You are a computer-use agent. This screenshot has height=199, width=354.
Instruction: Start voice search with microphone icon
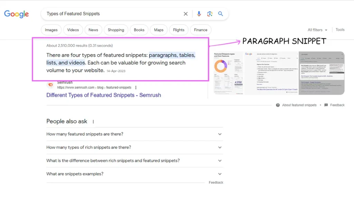coord(199,14)
